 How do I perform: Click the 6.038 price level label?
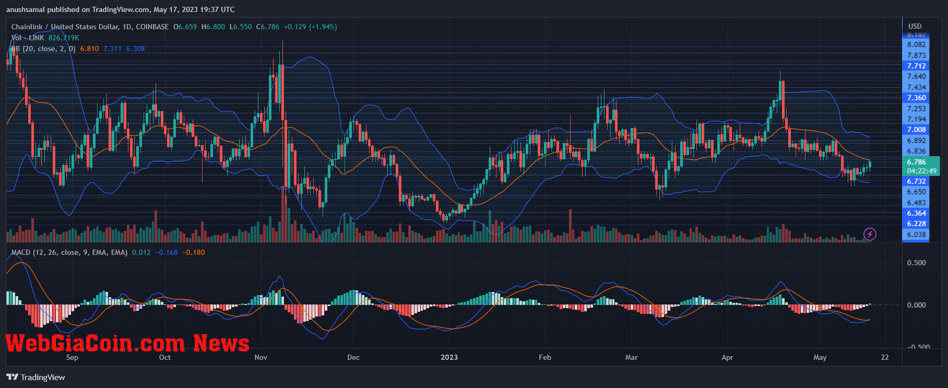917,234
